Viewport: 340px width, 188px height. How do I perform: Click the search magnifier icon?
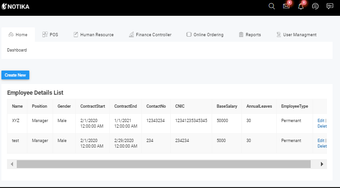click(x=272, y=6)
